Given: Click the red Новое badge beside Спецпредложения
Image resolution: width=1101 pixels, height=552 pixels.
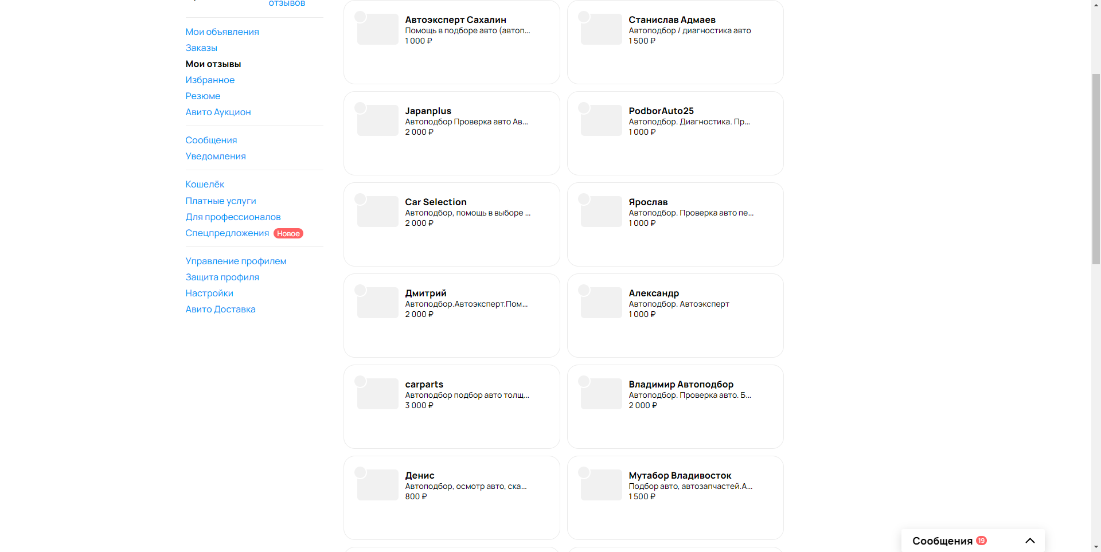Looking at the screenshot, I should pyautogui.click(x=288, y=233).
